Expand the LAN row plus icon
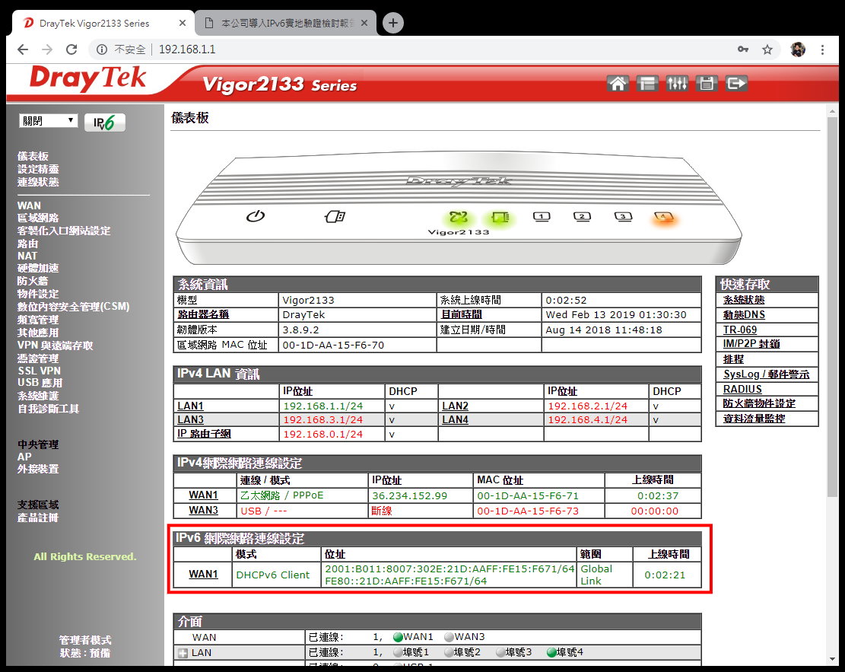845x672 pixels. (x=183, y=653)
